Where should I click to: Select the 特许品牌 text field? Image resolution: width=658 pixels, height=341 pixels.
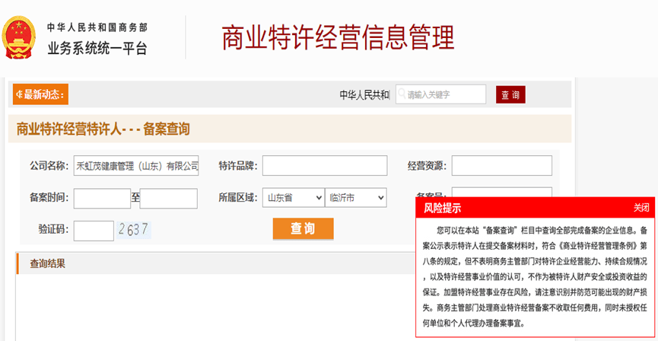[324, 166]
